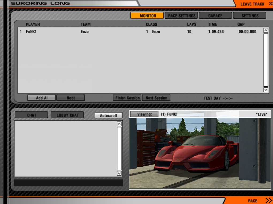Click the Viewing camera selector button
Screen dimensions: 273x204
[144, 114]
